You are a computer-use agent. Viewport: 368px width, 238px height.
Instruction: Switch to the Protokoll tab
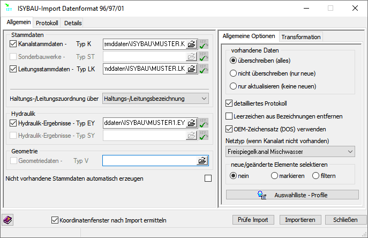pyautogui.click(x=47, y=23)
